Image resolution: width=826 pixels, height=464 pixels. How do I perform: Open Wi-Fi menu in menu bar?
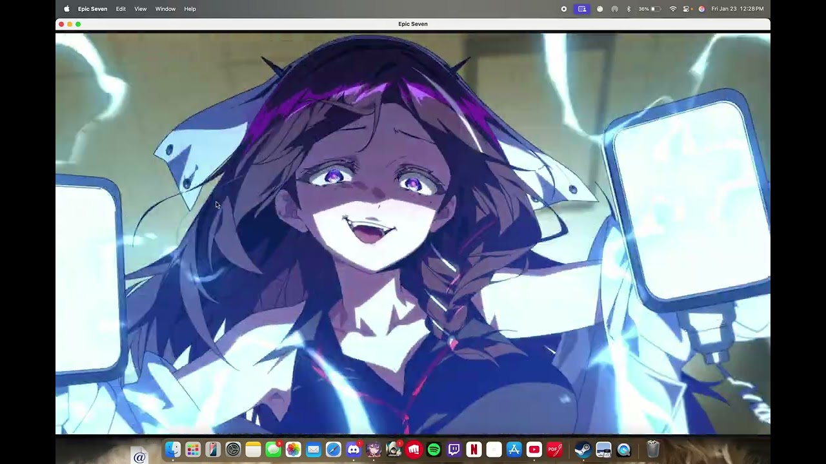coord(673,9)
